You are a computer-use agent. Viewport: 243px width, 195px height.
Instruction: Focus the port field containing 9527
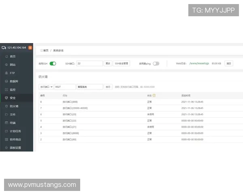pos(65,87)
